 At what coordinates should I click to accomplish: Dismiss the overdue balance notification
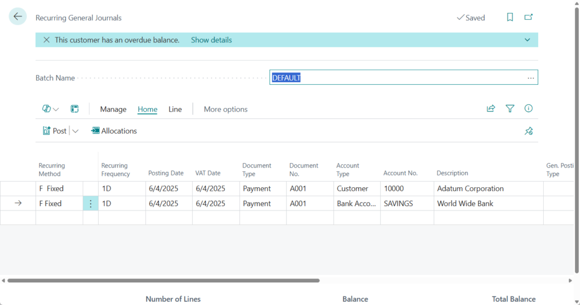point(46,40)
